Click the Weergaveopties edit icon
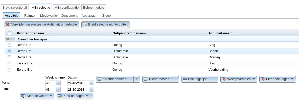The height and width of the screenshot is (101, 299). (224, 79)
